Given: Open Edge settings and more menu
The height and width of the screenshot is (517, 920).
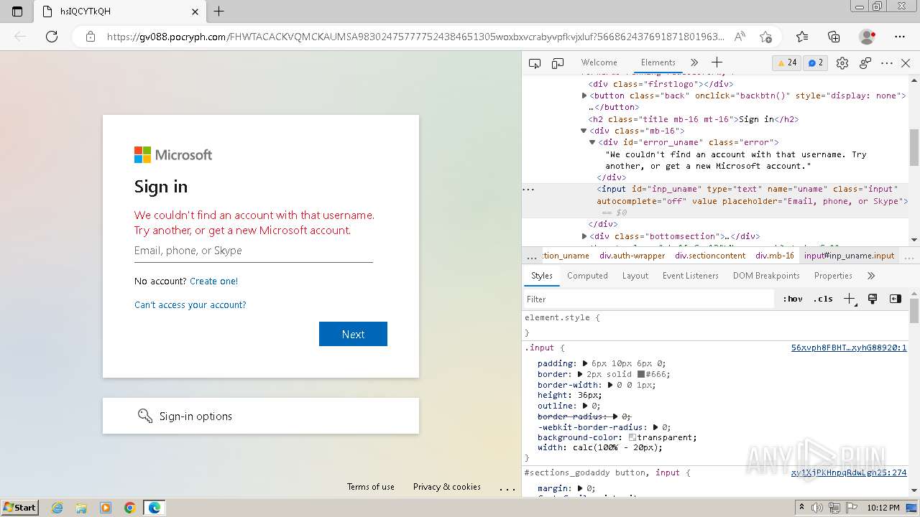Looking at the screenshot, I should (900, 37).
